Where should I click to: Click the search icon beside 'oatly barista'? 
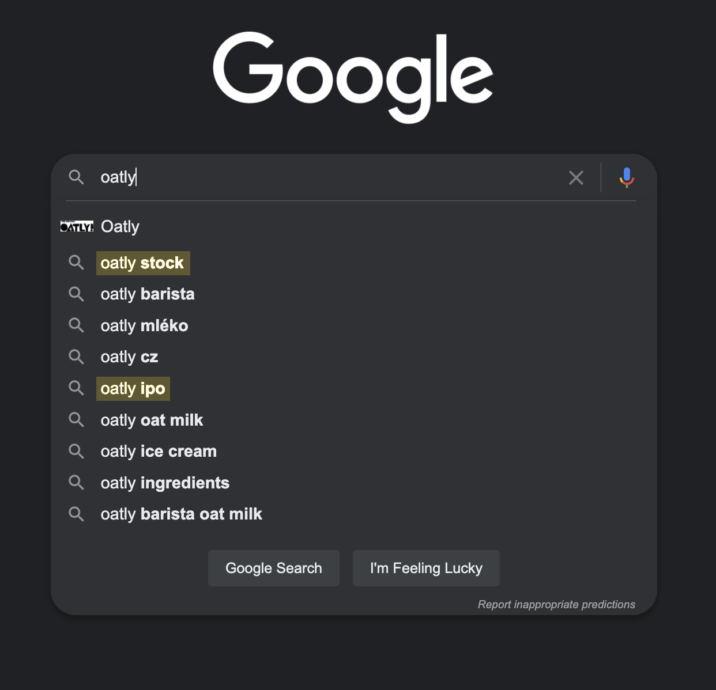point(76,294)
